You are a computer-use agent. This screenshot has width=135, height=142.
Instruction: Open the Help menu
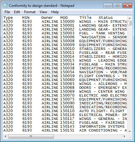(55, 12)
